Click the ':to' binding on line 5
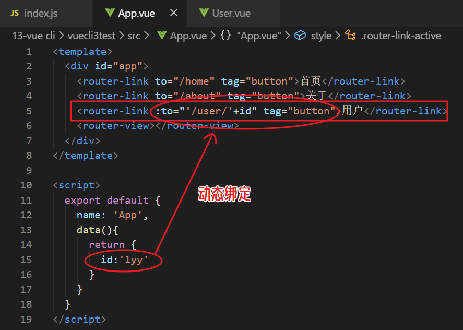Viewport: 463px width, 330px height. (x=164, y=111)
